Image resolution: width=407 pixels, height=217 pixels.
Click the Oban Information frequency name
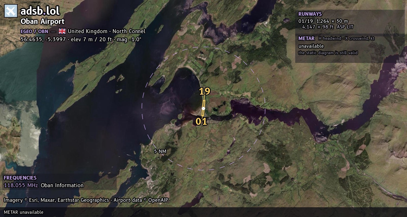[62, 186]
